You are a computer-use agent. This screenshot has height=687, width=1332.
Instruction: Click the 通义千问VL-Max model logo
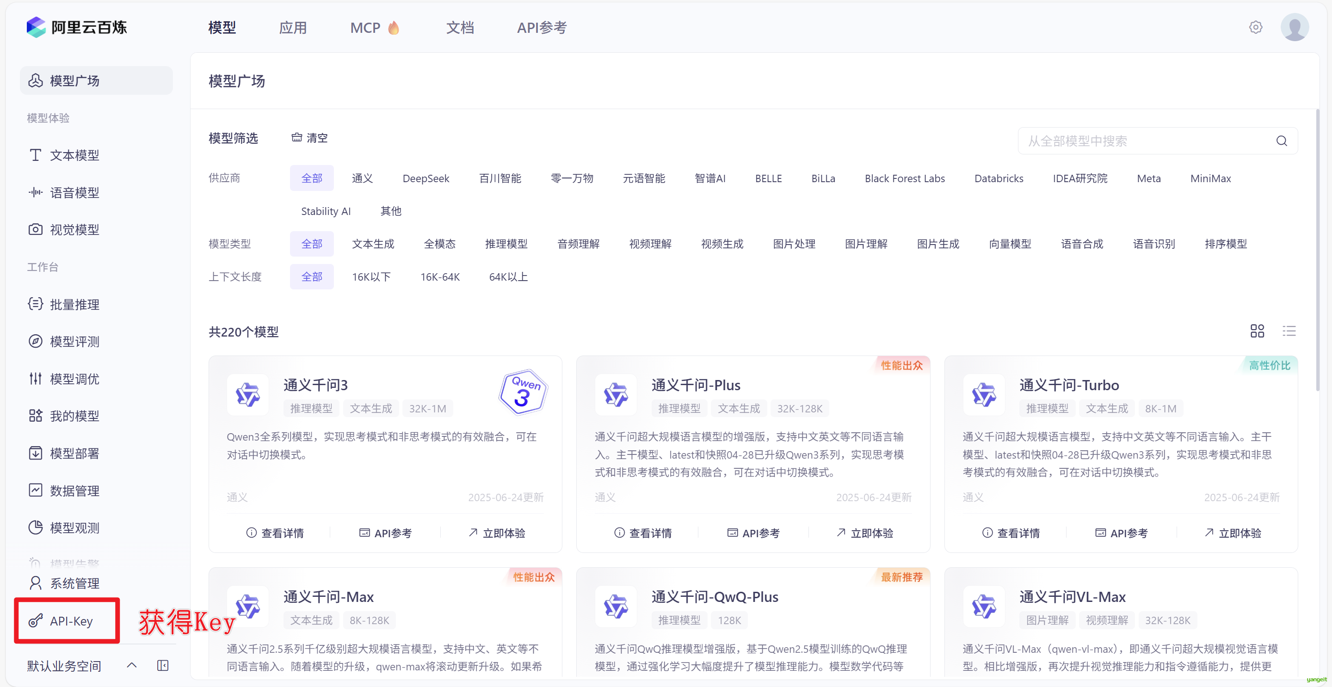[983, 607]
